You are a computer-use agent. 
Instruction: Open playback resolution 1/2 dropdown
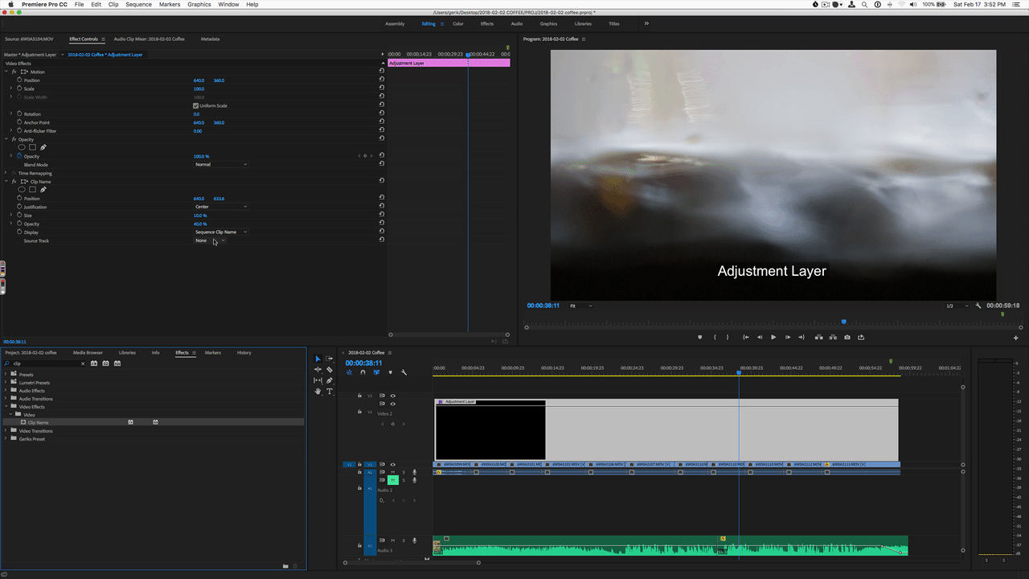coord(957,306)
